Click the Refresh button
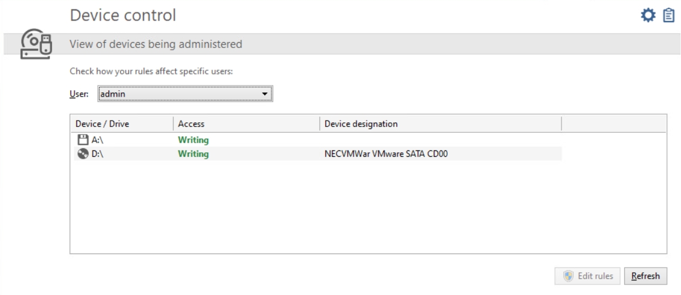This screenshot has width=681, height=295. (645, 276)
